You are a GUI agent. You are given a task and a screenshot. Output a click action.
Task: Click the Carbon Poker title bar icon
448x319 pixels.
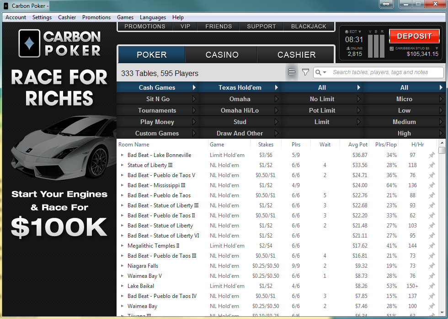click(x=5, y=6)
